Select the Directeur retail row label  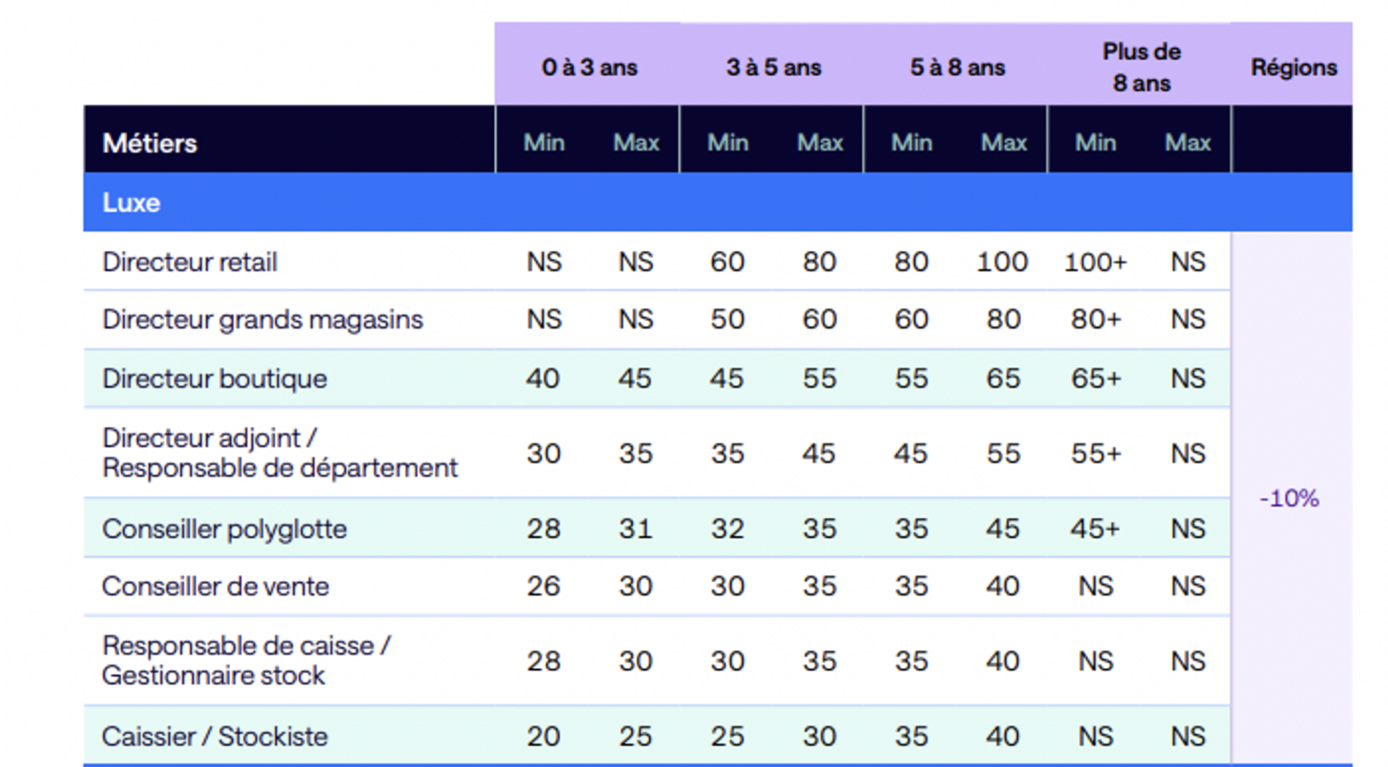click(190, 262)
